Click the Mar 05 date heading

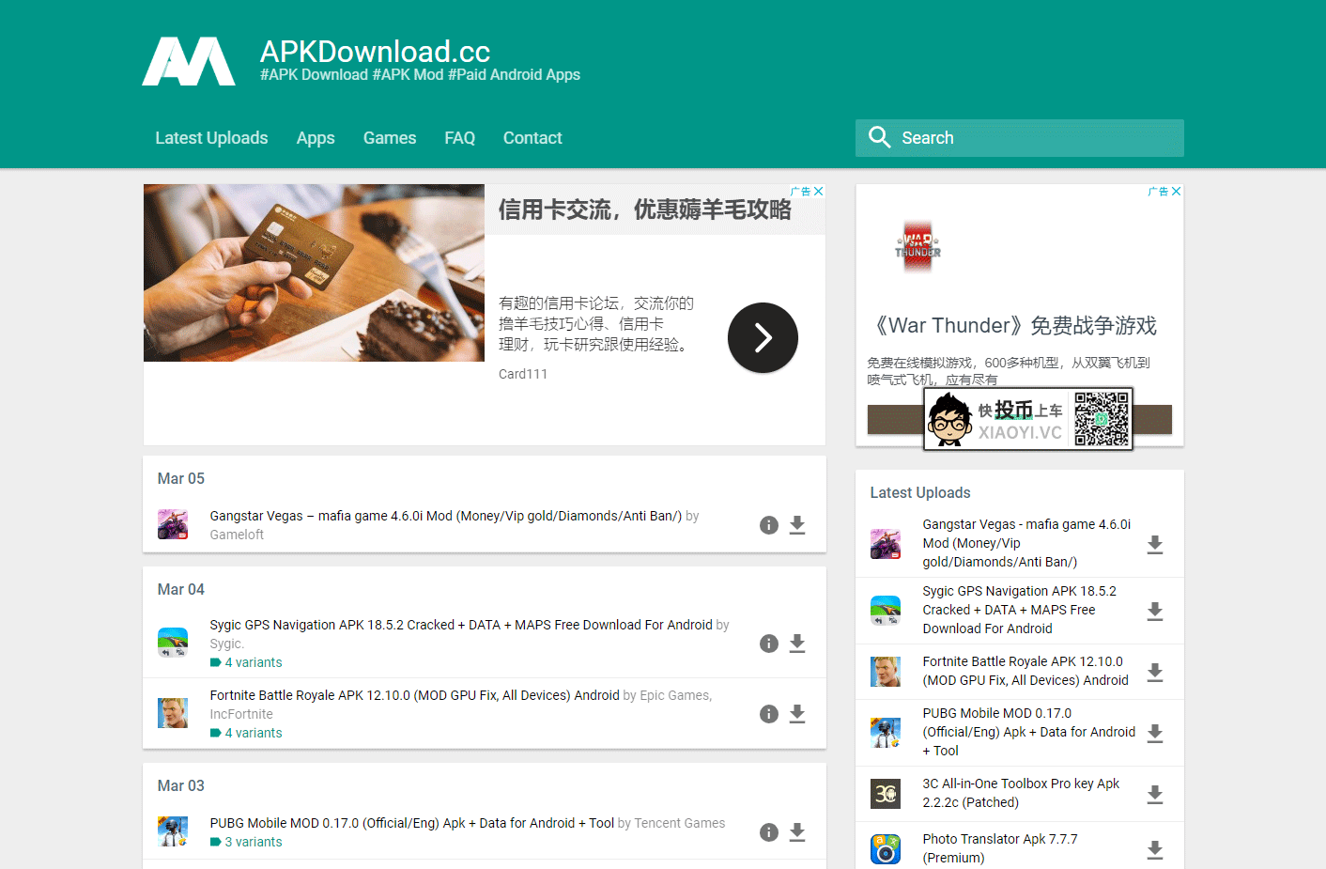(181, 478)
